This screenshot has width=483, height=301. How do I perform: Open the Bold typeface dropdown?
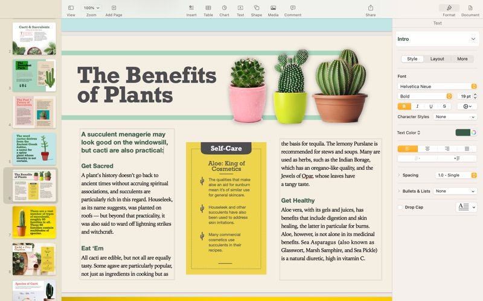[425, 96]
